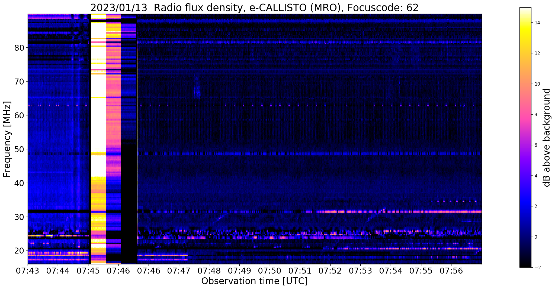Screen dimensions: 555x289
Task: Select the 'Frequency [MHz]' axis label
Action: (7, 139)
